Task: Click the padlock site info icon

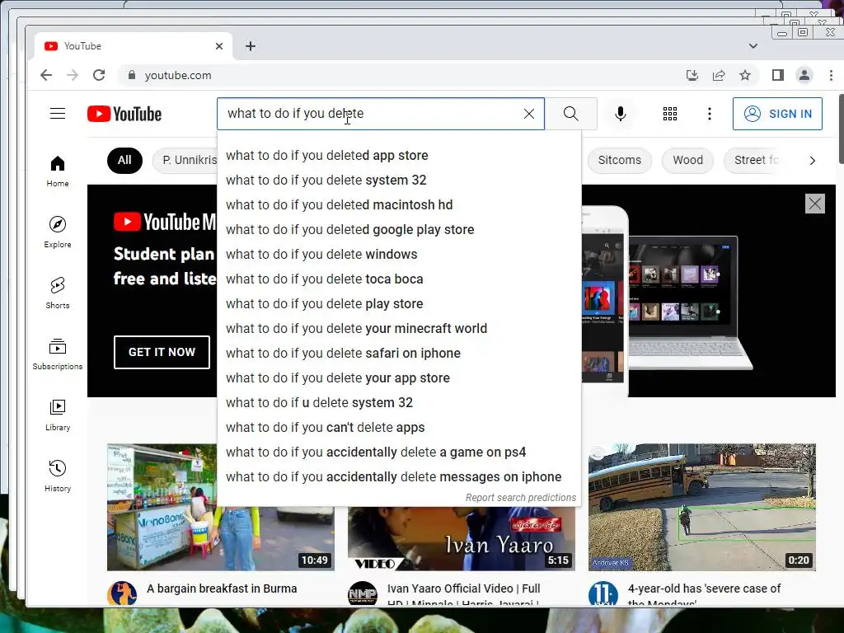Action: [x=131, y=75]
